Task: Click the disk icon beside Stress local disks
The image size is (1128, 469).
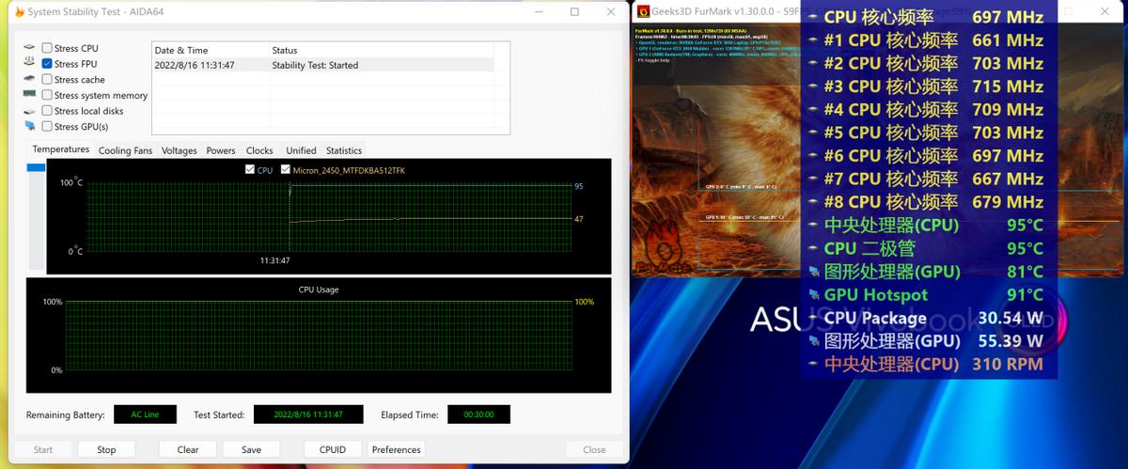Action: pyautogui.click(x=30, y=111)
